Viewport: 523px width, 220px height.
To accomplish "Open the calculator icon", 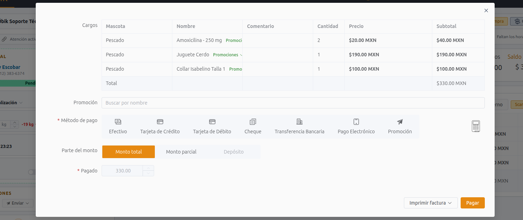I will pyautogui.click(x=475, y=126).
